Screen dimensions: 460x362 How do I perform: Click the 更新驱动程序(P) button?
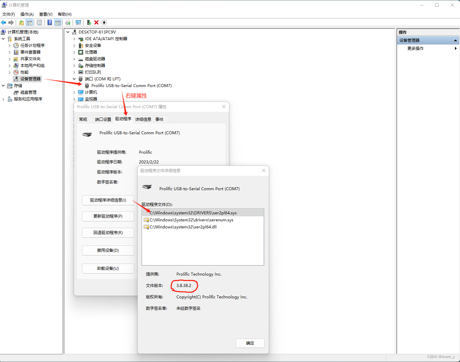tap(108, 216)
